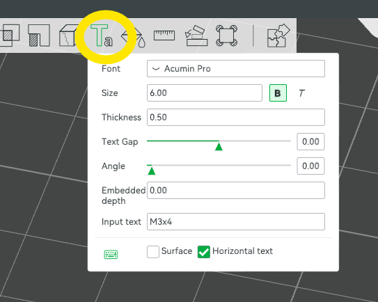Click the Angle slider handle

point(151,171)
